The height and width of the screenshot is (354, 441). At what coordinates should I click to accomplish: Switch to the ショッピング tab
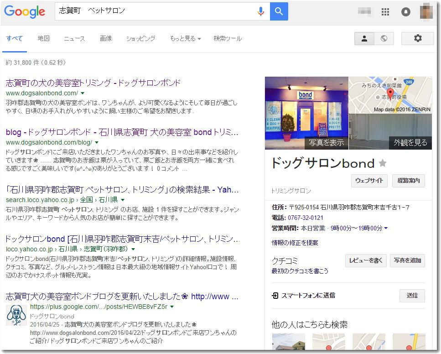(x=140, y=39)
